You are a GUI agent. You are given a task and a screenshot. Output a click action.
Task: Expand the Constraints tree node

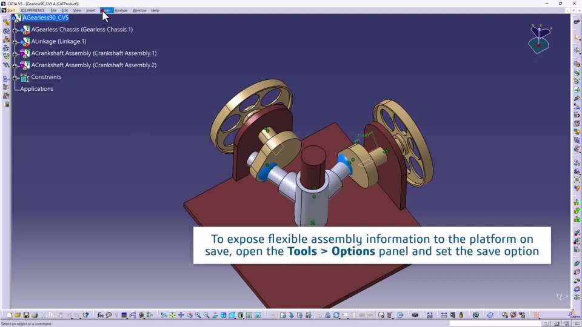click(x=15, y=78)
